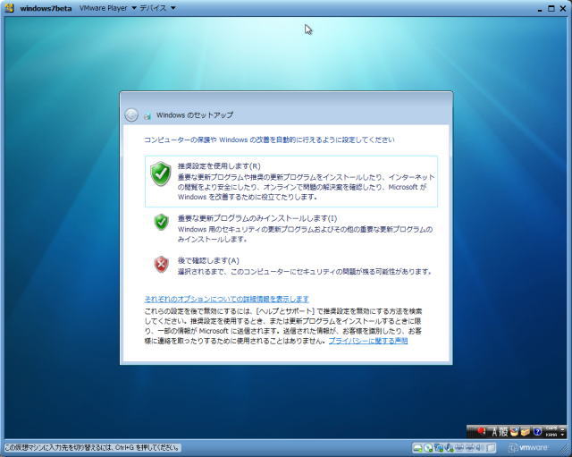
Task: Expand the VMware Player dropdown arrow
Action: (134, 8)
